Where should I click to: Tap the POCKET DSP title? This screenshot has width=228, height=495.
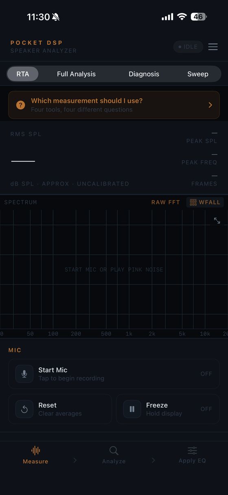[37, 43]
